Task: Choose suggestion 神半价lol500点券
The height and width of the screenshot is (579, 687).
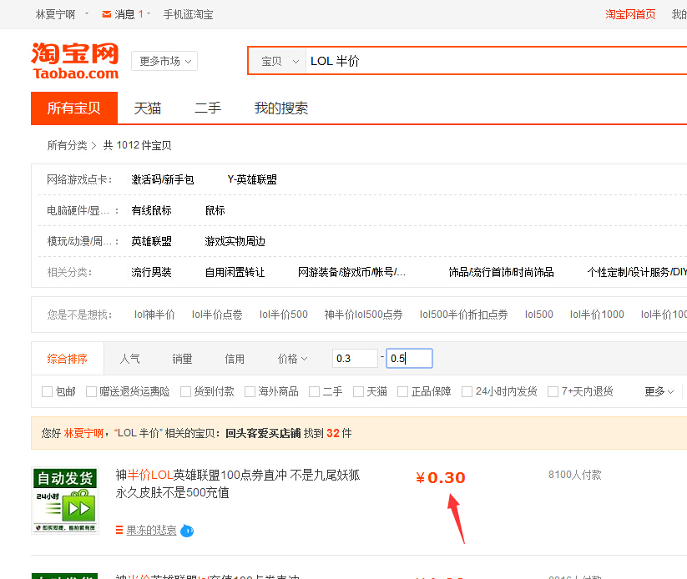Action: (x=364, y=315)
